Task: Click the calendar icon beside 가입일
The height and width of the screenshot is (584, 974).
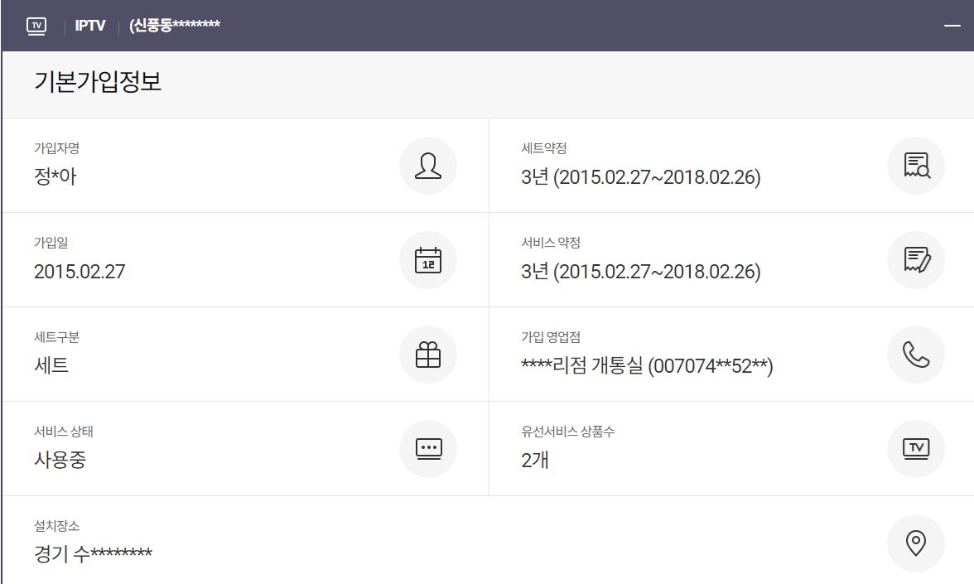Action: point(427,260)
